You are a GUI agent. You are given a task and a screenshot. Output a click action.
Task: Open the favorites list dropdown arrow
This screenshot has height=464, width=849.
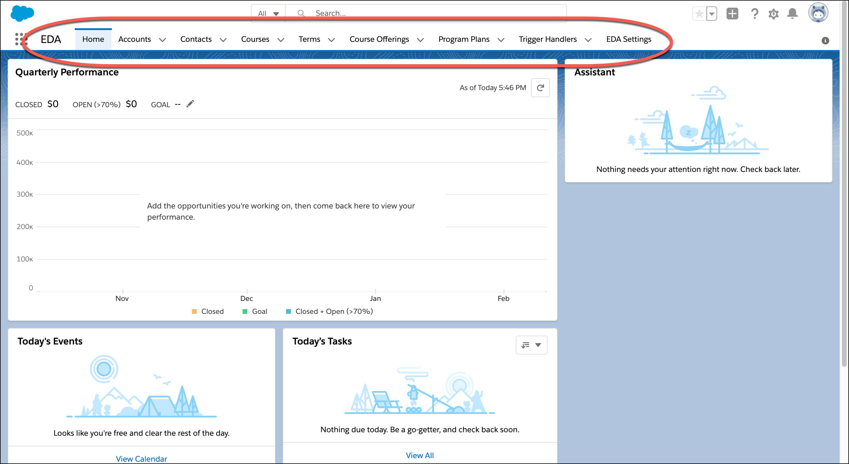[712, 14]
